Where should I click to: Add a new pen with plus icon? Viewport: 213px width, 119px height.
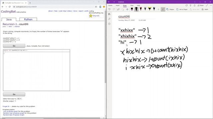(x=158, y=9)
